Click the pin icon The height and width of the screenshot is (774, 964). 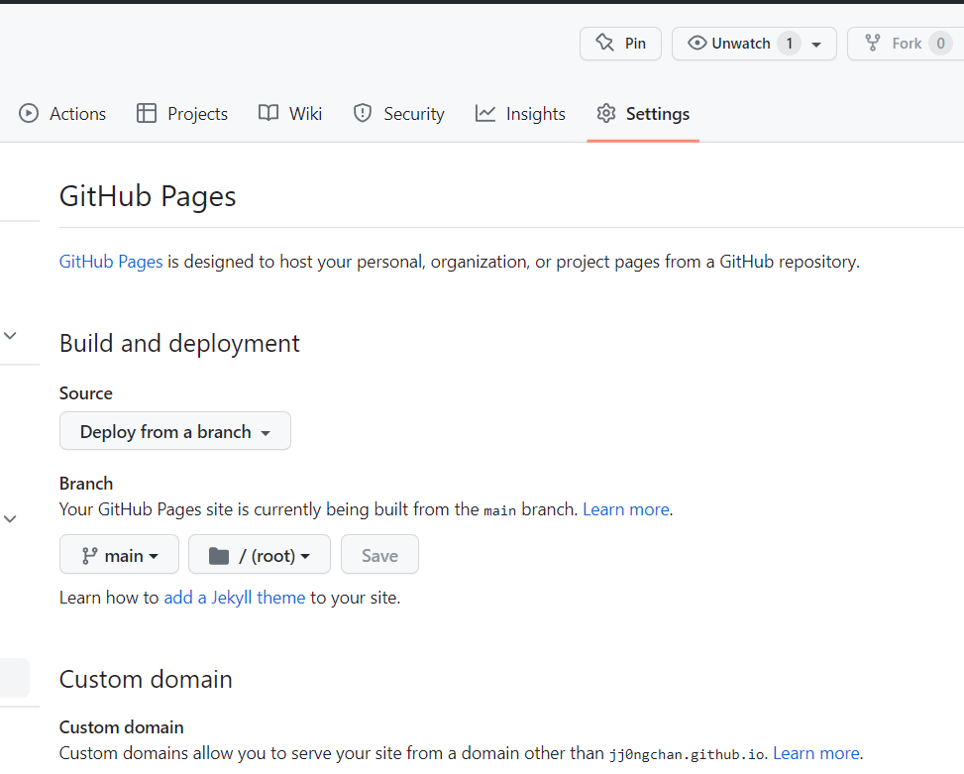point(604,43)
